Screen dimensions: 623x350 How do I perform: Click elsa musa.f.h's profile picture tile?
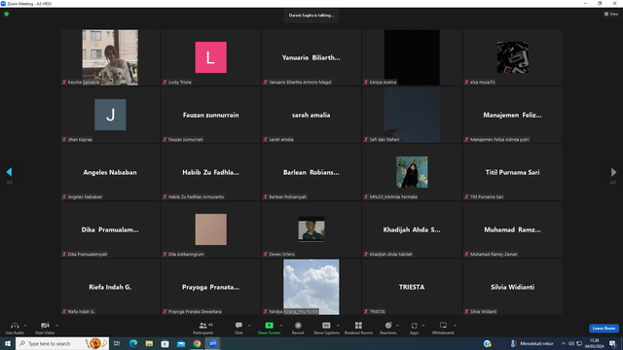tap(512, 57)
